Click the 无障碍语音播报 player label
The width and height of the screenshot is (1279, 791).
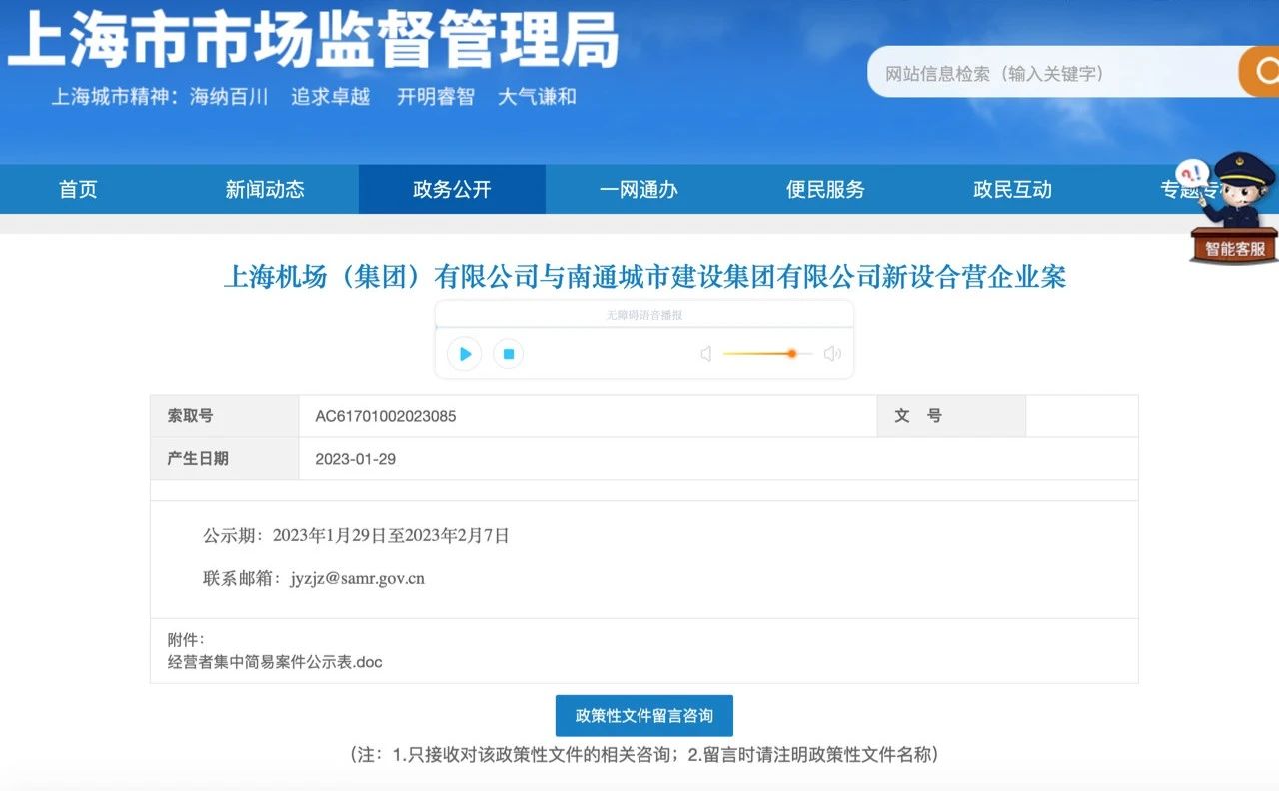tap(644, 315)
